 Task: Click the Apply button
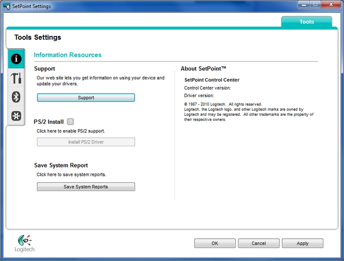[303, 243]
